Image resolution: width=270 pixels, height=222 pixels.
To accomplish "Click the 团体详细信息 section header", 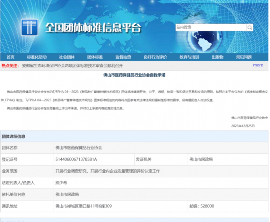I will (13, 136).
